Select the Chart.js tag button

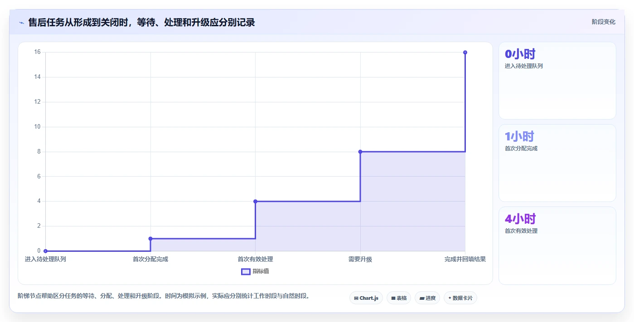(366, 298)
